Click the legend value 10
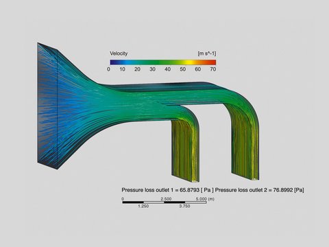The image size is (329, 247). tap(122, 69)
